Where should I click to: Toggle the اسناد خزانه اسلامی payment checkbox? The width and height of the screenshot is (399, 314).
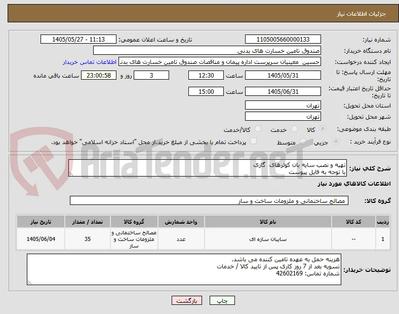click(253, 141)
